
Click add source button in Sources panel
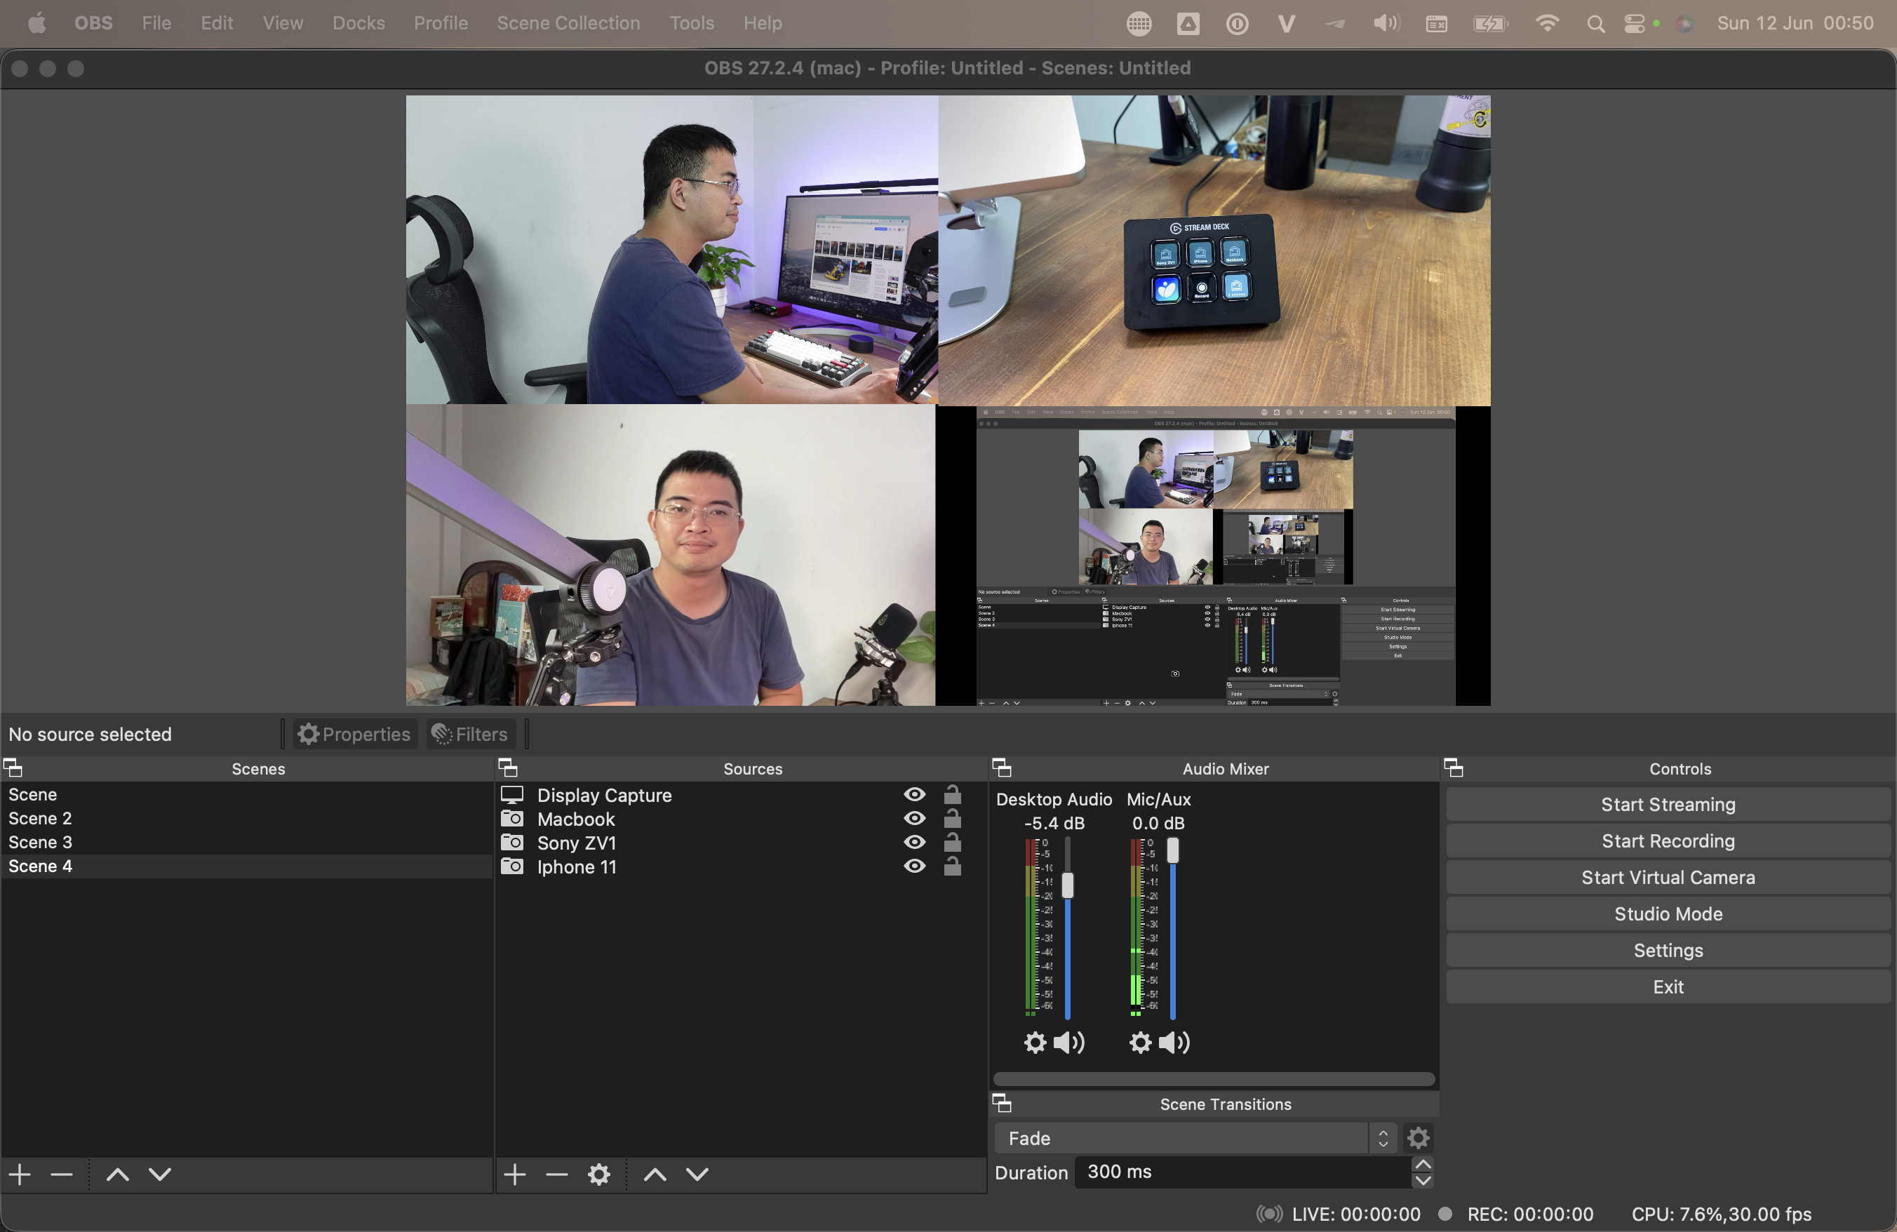513,1172
